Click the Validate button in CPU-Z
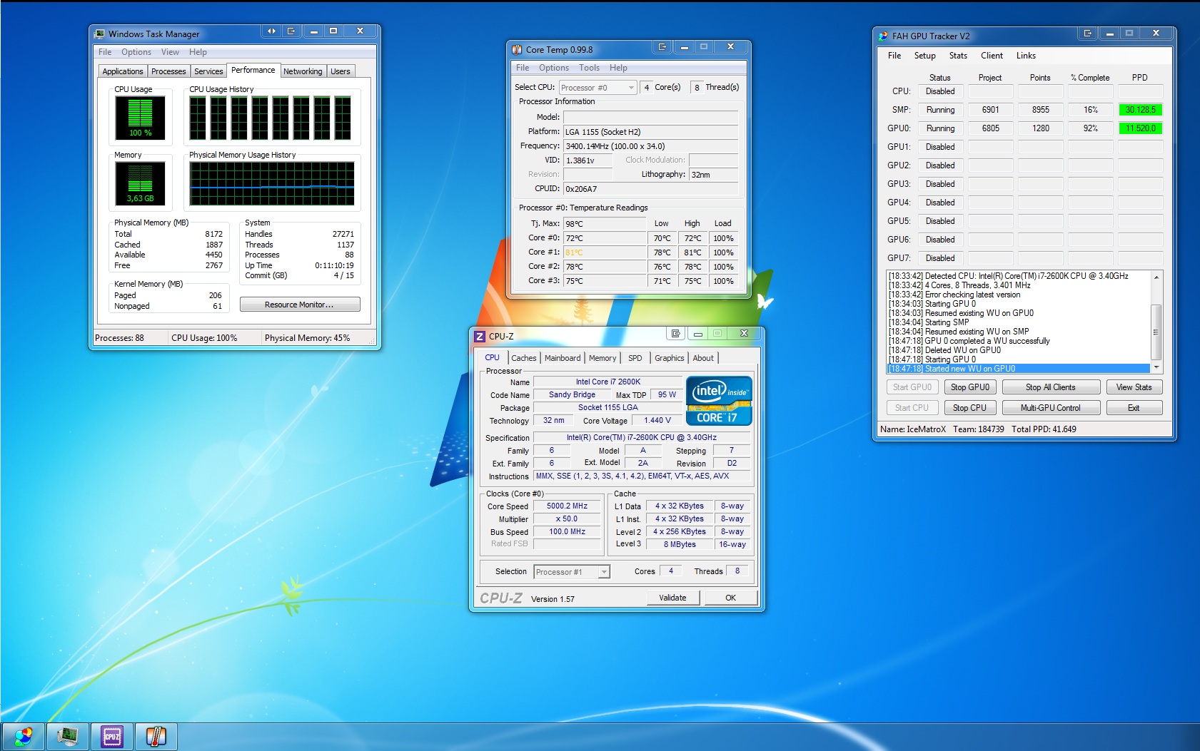This screenshot has width=1200, height=751. tap(672, 598)
